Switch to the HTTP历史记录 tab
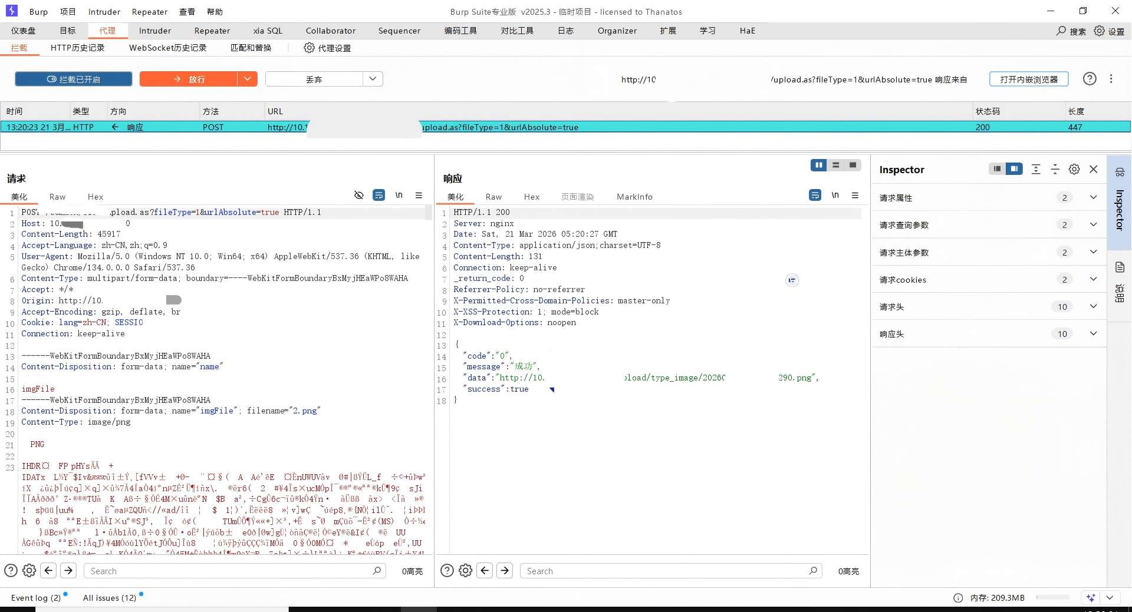The height and width of the screenshot is (612, 1132). (x=77, y=48)
